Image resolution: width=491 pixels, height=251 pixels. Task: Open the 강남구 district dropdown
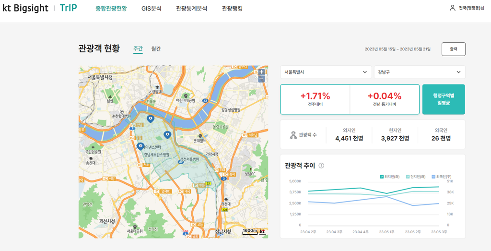click(419, 72)
